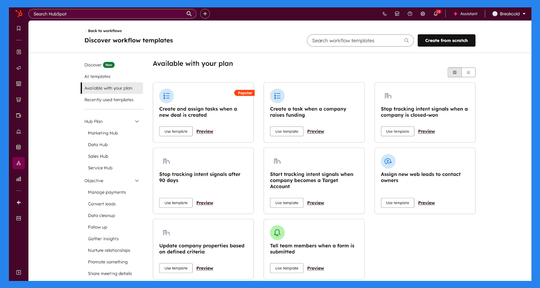Collapse the Objective filter section
Image resolution: width=540 pixels, height=288 pixels.
click(x=137, y=181)
